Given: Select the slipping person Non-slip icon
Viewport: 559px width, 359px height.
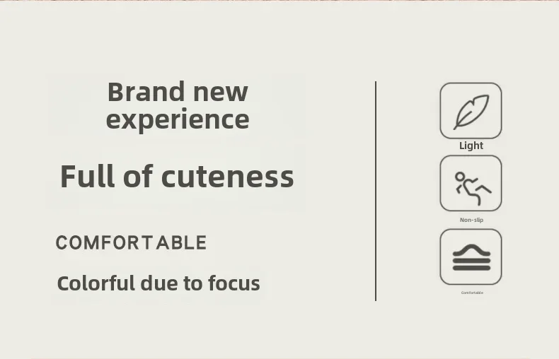Looking at the screenshot, I should 471,184.
